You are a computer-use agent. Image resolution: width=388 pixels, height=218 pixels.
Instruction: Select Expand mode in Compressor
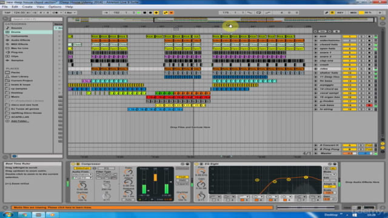coord(182,184)
